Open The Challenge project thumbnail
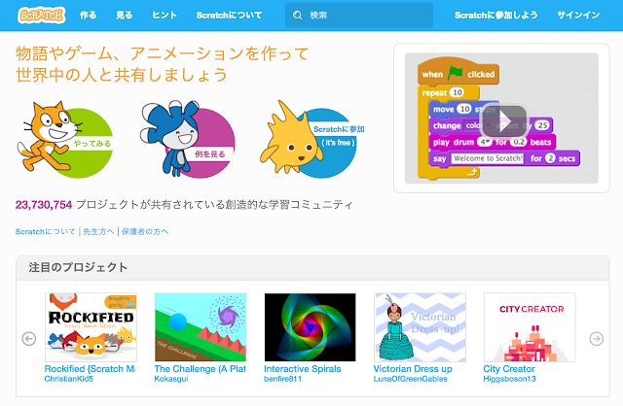The image size is (623, 406). pyautogui.click(x=201, y=327)
